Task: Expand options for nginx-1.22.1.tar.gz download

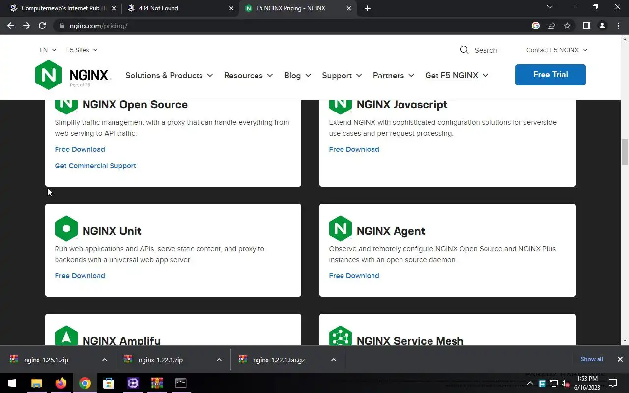Action: point(334,360)
